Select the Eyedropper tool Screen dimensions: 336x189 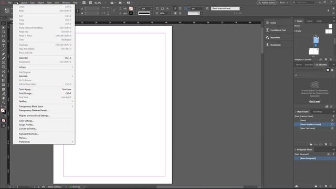click(x=4, y=93)
